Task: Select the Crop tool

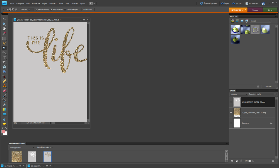Action: 4,62
